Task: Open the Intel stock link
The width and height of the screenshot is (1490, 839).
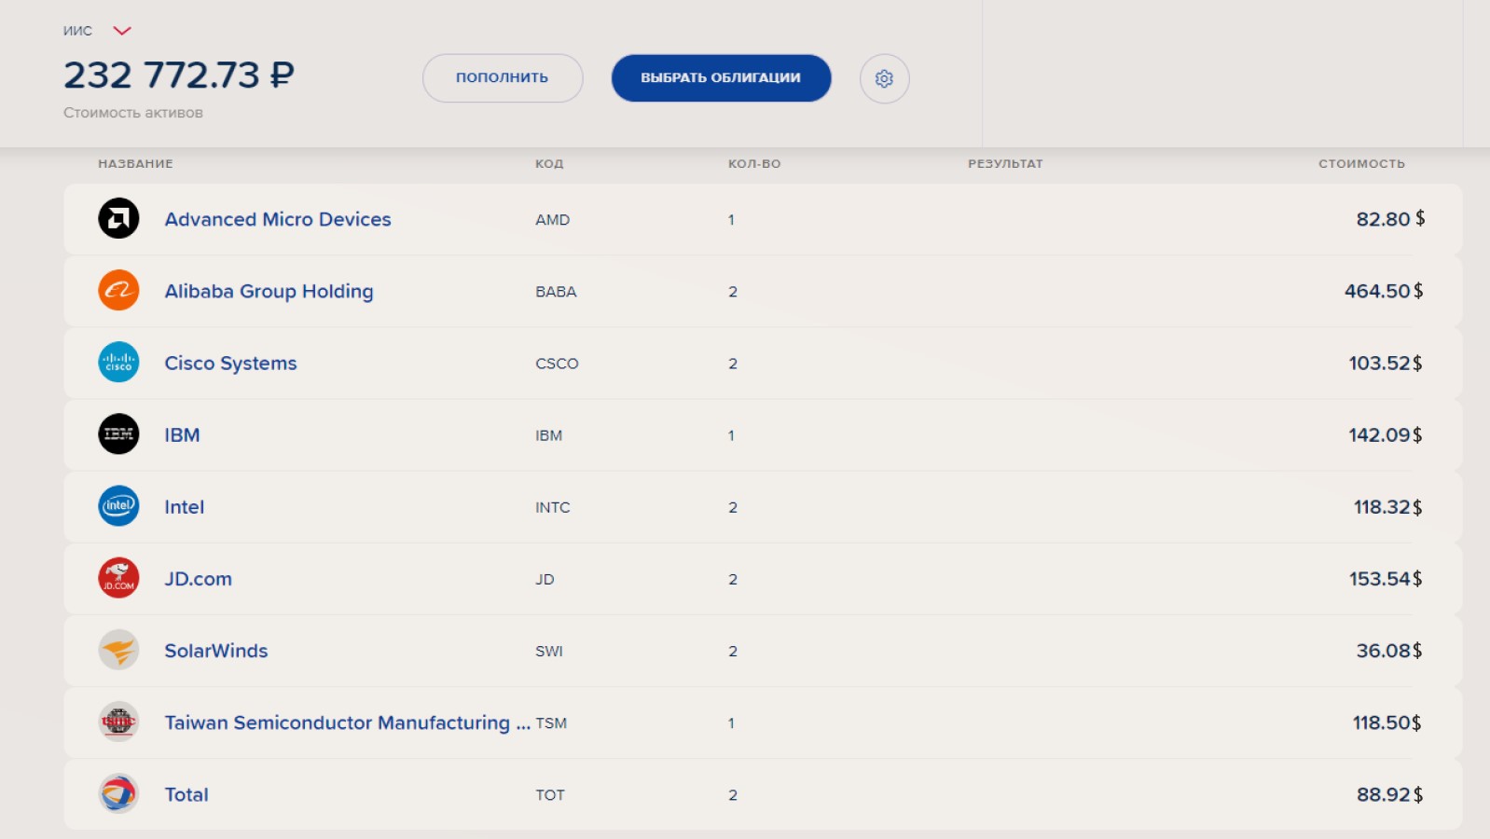Action: [x=184, y=507]
